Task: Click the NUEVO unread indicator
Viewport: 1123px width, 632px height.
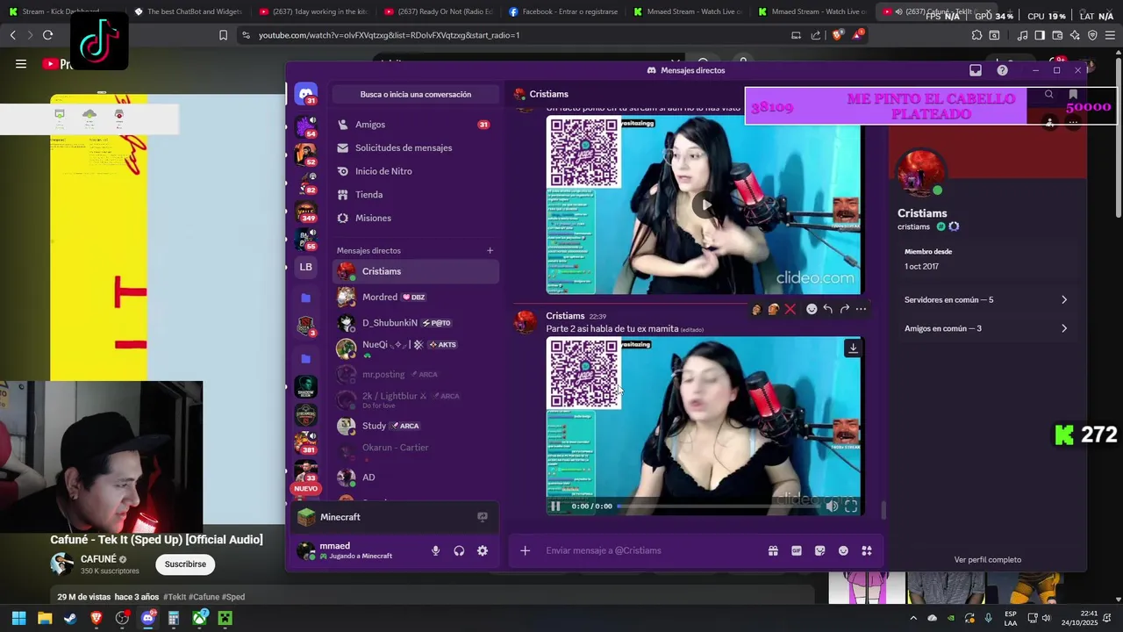Action: [x=305, y=489]
